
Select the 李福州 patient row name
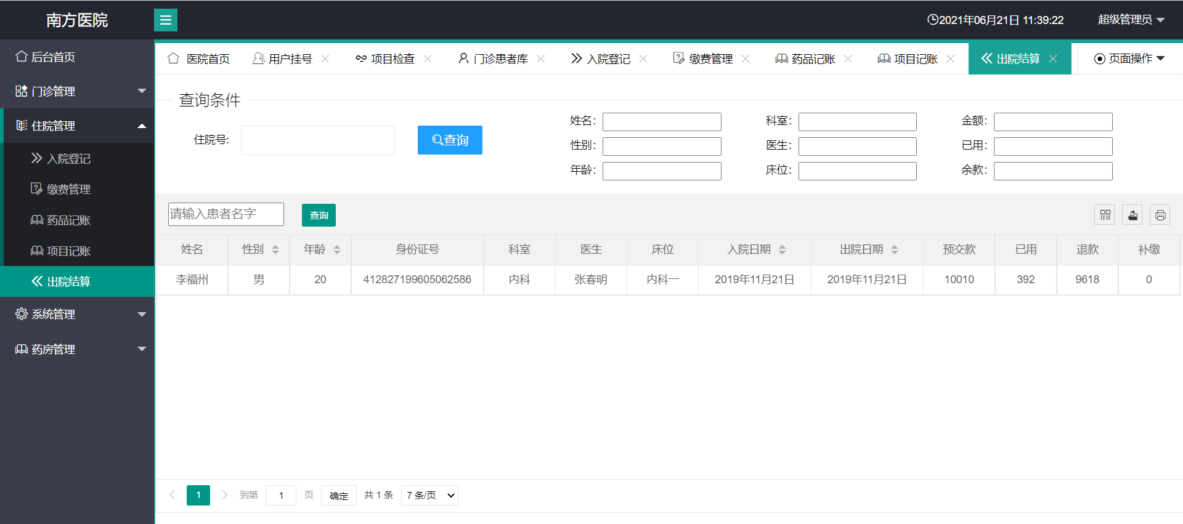tap(192, 280)
